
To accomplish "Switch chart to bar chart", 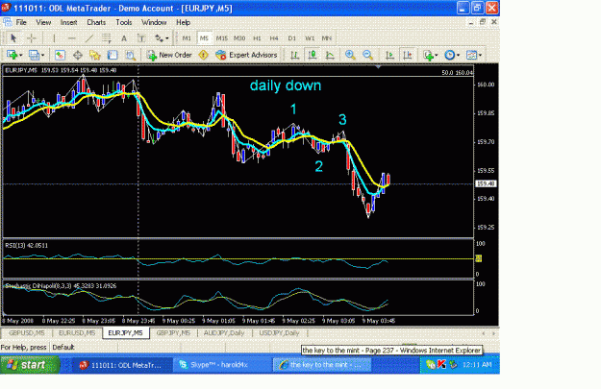I will tap(295, 55).
